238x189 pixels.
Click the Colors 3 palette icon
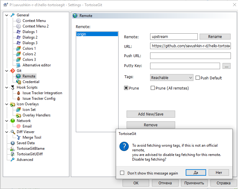[19, 60]
